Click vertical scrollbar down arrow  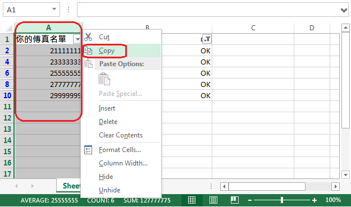(345, 174)
